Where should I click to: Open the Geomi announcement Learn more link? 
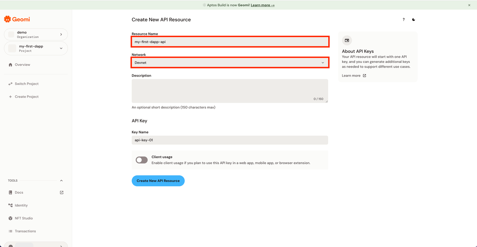(x=263, y=5)
